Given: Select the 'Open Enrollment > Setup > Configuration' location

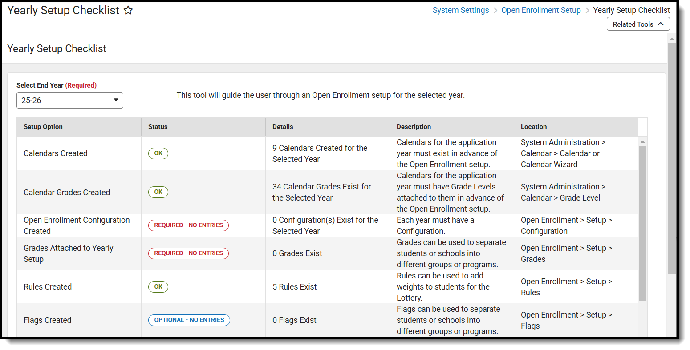Looking at the screenshot, I should [x=567, y=225].
